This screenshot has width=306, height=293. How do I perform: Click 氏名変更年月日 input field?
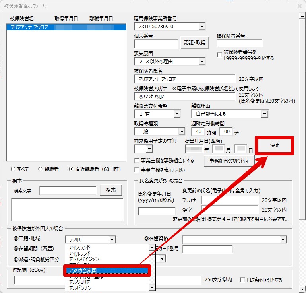157,211
